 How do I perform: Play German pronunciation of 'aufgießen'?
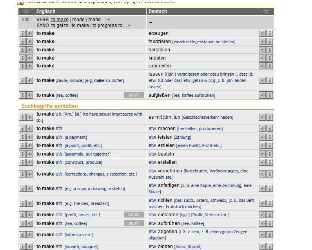click(262, 95)
